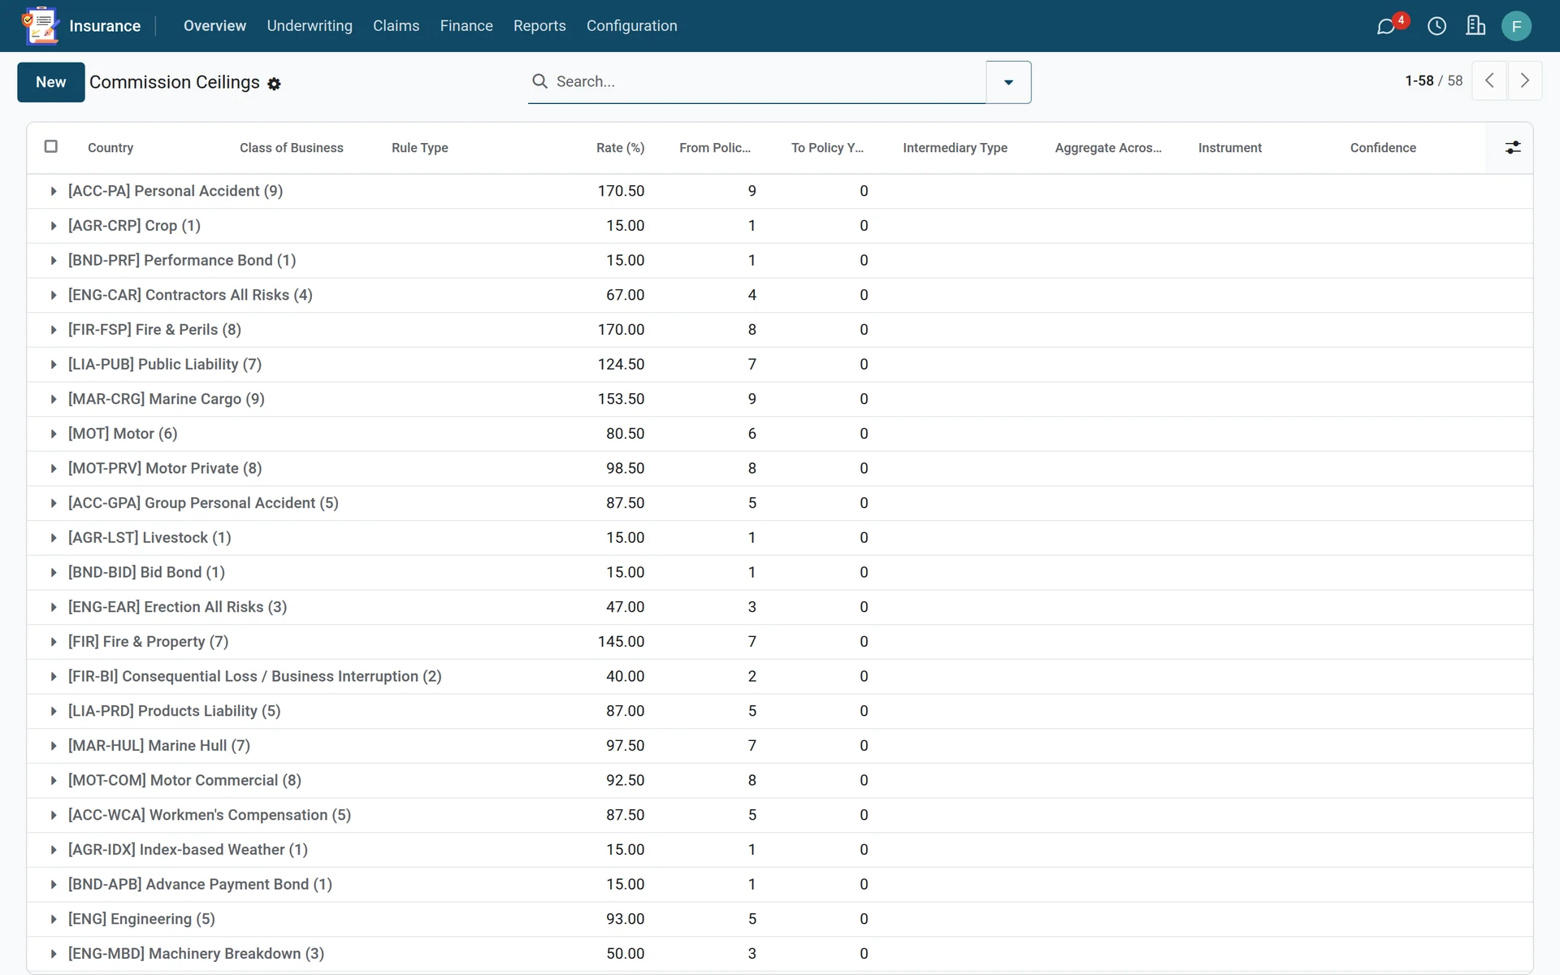Sort by the Country column header
Screen dimensions: 1560x975
point(110,148)
